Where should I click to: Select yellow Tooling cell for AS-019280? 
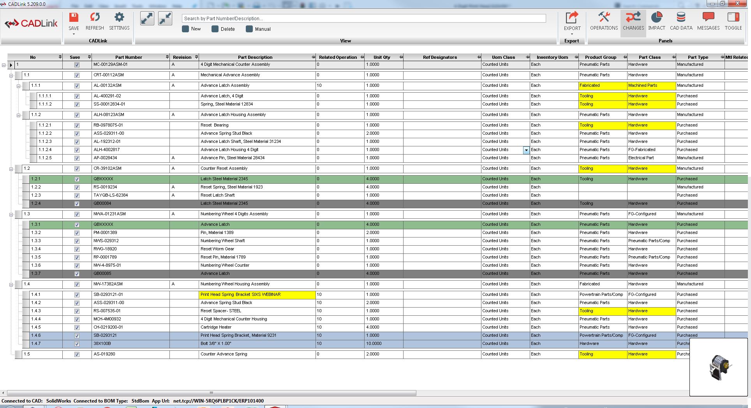(603, 354)
